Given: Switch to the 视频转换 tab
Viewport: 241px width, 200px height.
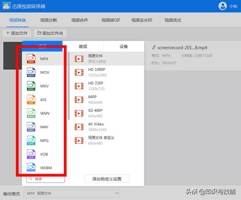Looking at the screenshot, I should click(18, 20).
